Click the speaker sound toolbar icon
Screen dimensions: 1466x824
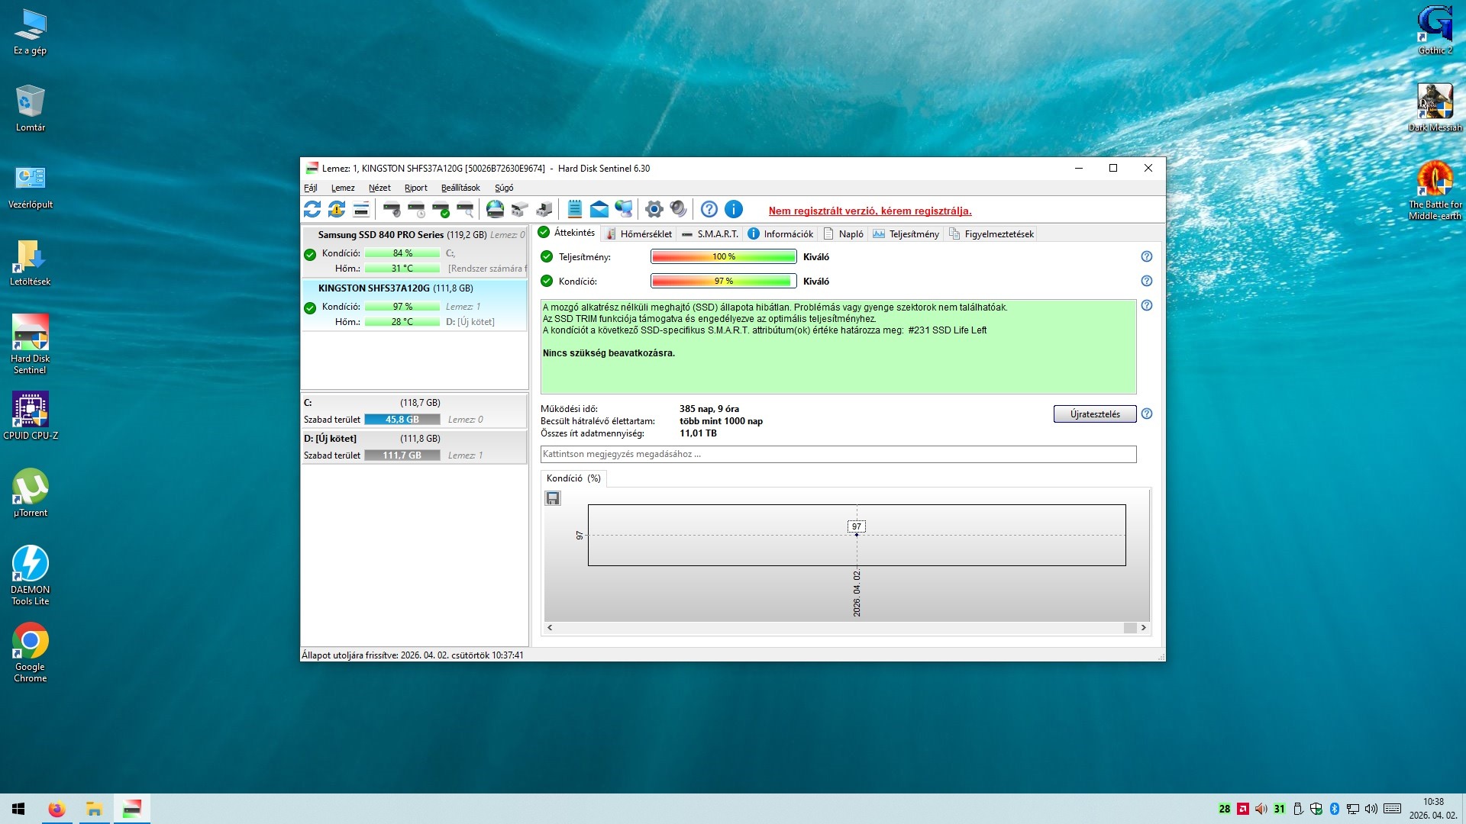coord(678,209)
